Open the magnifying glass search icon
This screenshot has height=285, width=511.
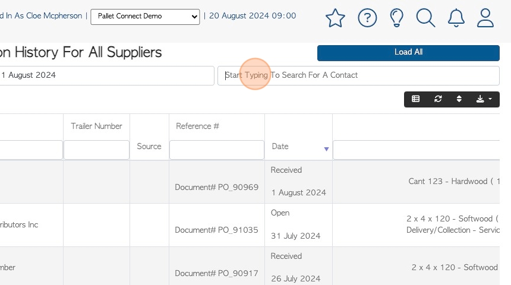point(425,18)
